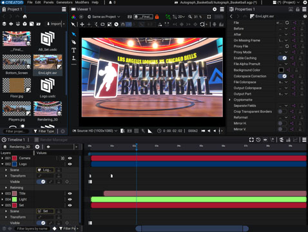Viewport: 308px width, 232px height.
Task: Open the notifications bell icon
Action: (x=110, y=3)
